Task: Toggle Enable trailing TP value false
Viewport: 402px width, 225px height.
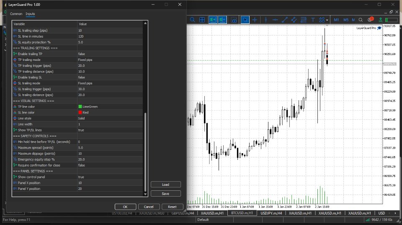Action: click(110, 54)
